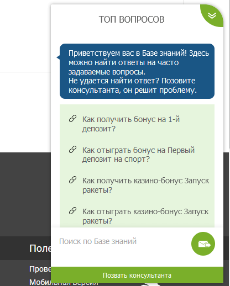
Task: Open 'Как получить казино-бонус Запуск ракеты?'
Action: tap(145, 185)
